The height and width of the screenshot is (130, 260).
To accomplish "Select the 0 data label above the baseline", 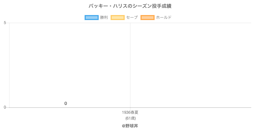I will [66, 104].
